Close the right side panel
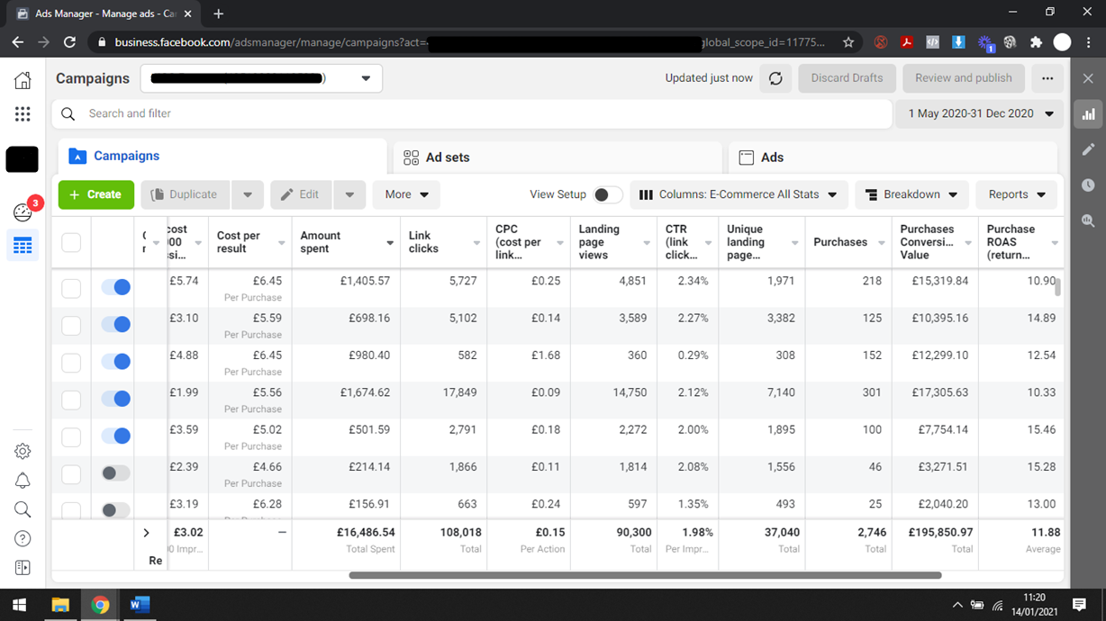 coord(1088,78)
